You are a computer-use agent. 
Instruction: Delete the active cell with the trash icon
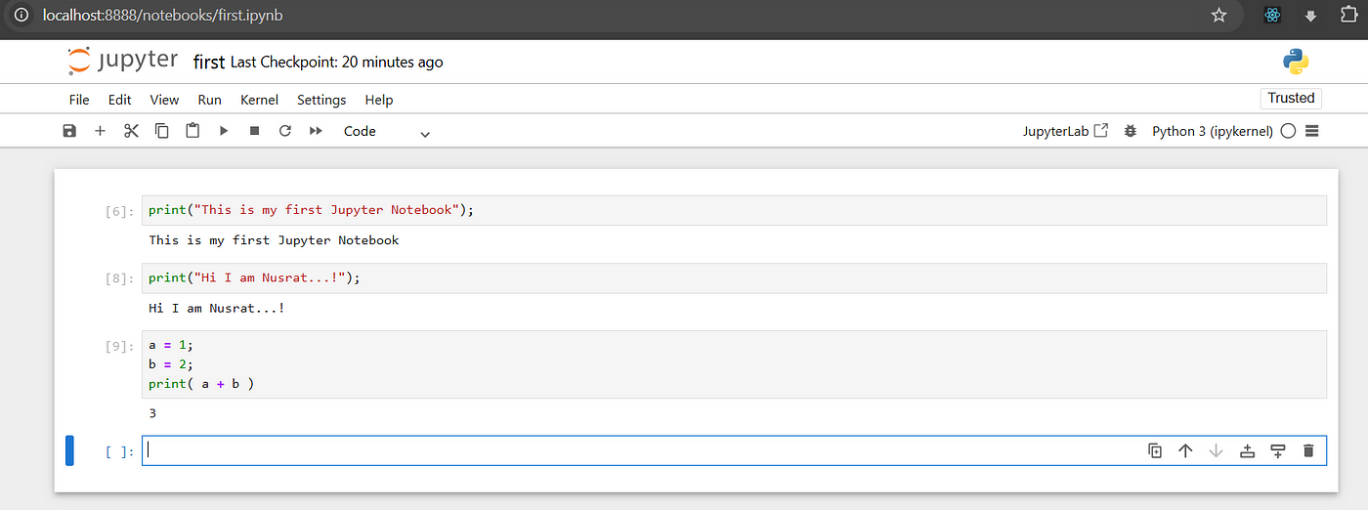(1308, 450)
